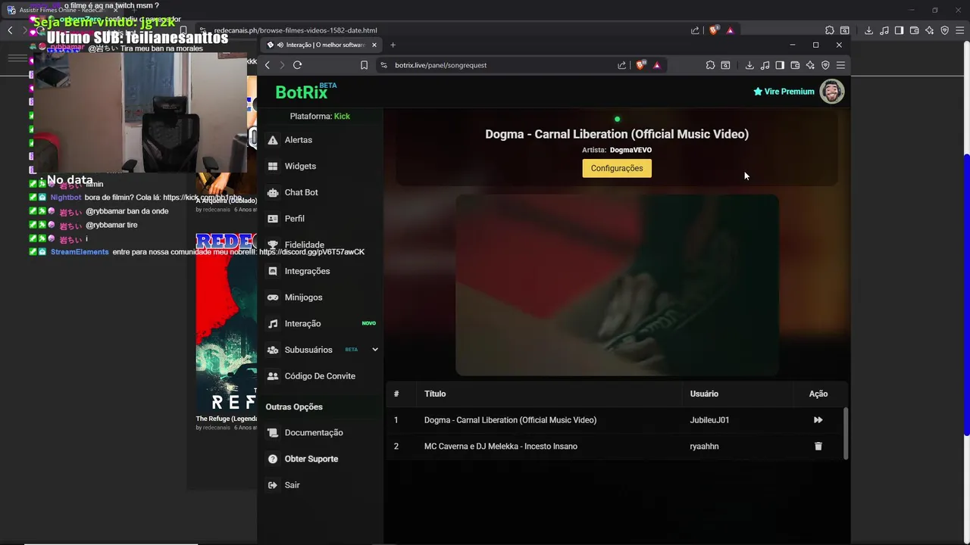The image size is (970, 545).
Task: Click the Alertas warning triangle icon
Action: coord(273,140)
